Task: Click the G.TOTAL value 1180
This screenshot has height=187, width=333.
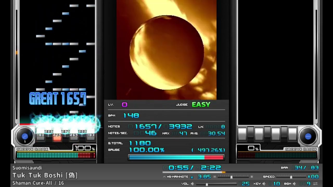Action: pyautogui.click(x=140, y=143)
